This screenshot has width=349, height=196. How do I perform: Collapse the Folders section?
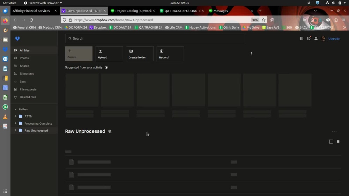[15, 109]
